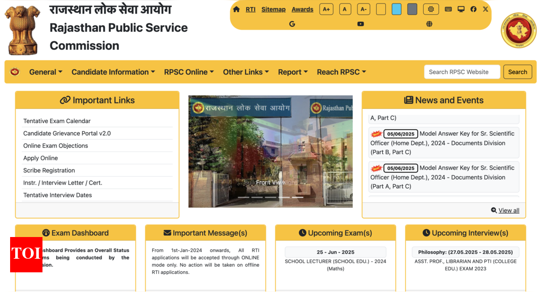This screenshot has height=292, width=541.
Task: Decrease font size with A- button
Action: 364,9
